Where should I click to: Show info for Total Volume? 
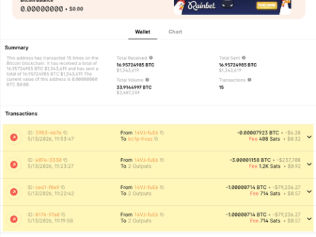click(x=147, y=80)
